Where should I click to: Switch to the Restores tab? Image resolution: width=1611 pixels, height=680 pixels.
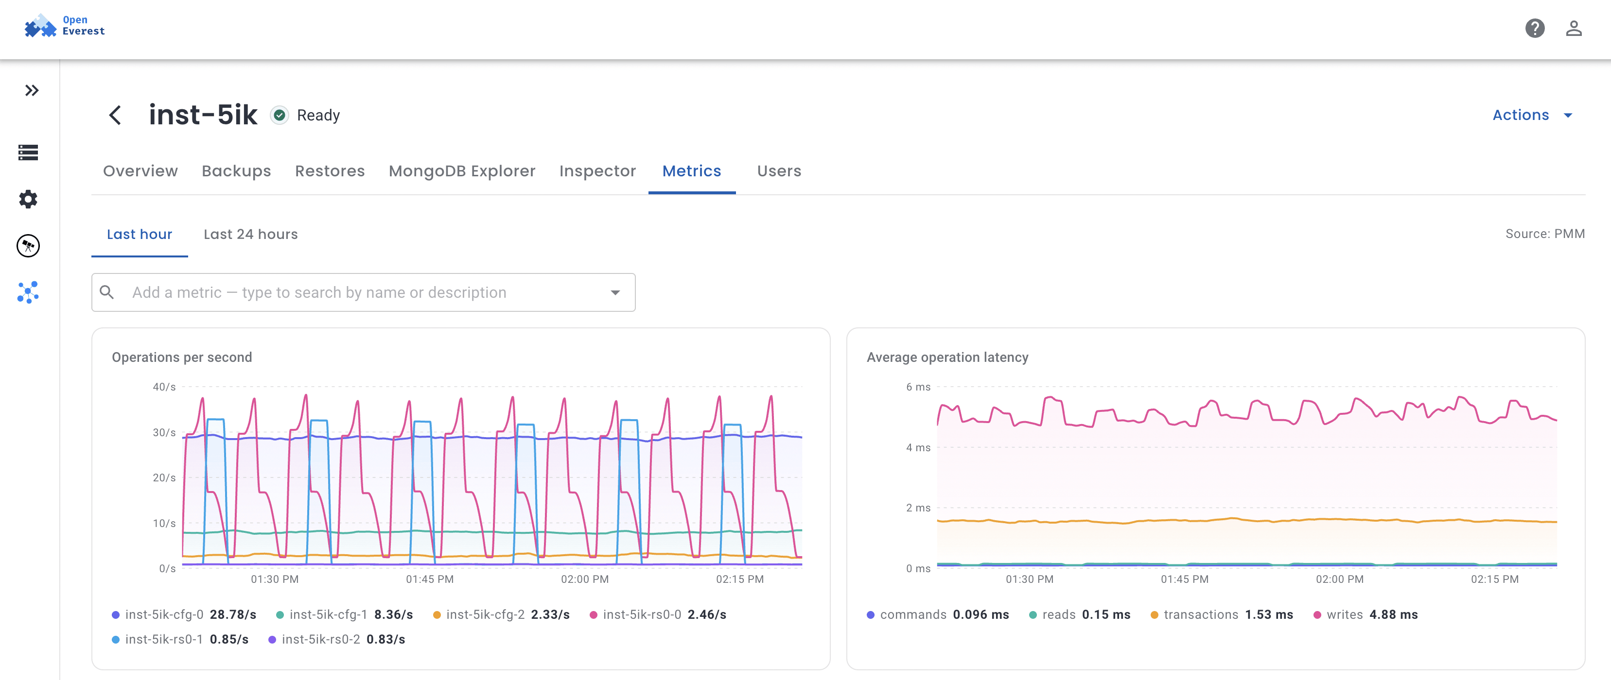tap(330, 170)
